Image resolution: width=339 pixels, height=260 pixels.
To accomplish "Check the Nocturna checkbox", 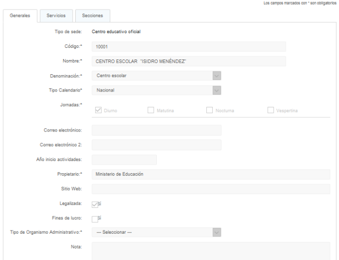I will [210, 111].
